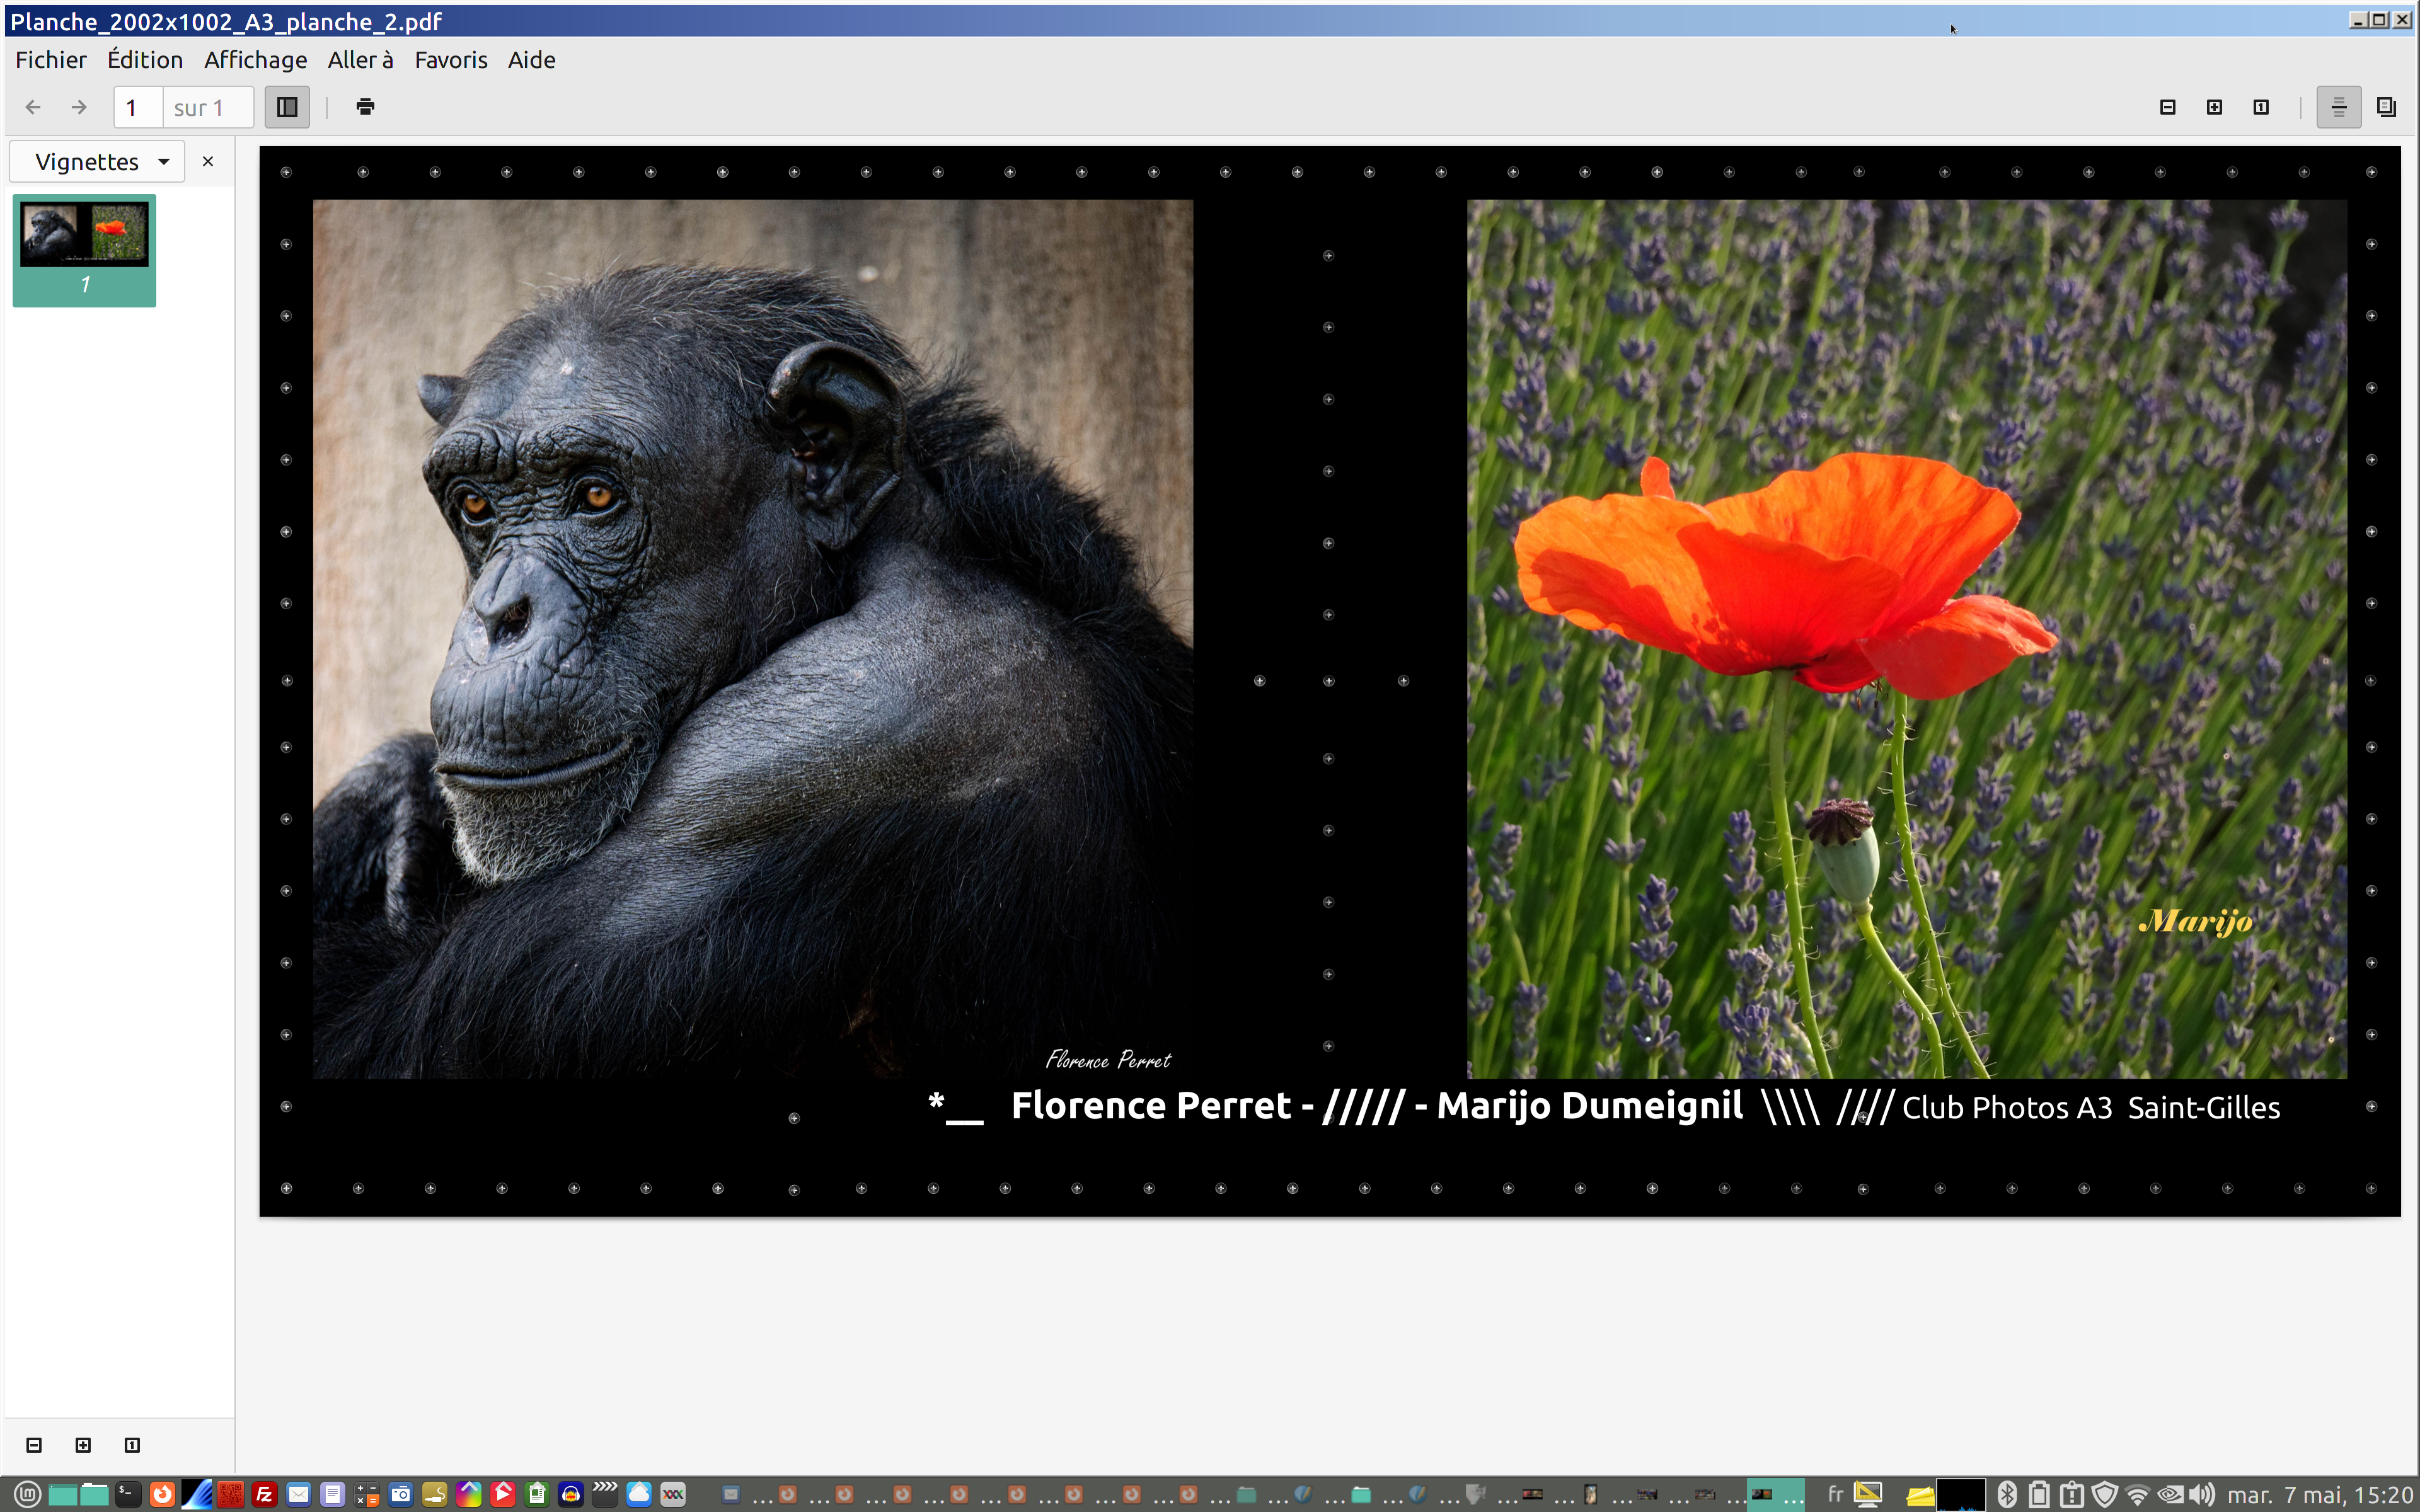The width and height of the screenshot is (2420, 1512).
Task: Shrink thumbnails with sidebar zoom-out icon
Action: tap(34, 1444)
